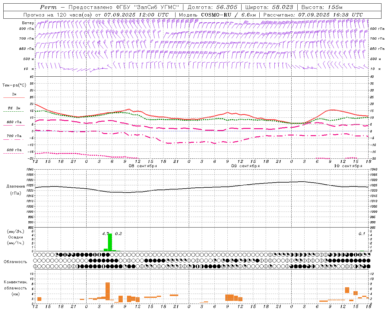Screen dimensions: 386x309
Task: Click the "Конвективн." convective cloud label
Action: coord(15,282)
